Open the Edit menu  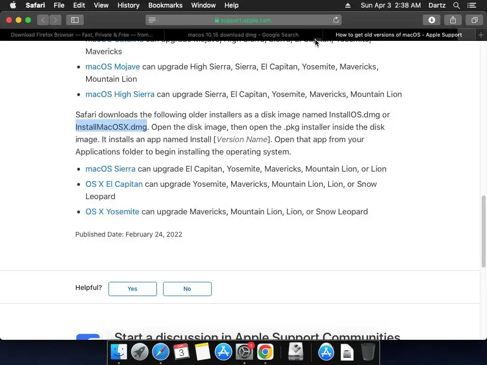point(79,5)
